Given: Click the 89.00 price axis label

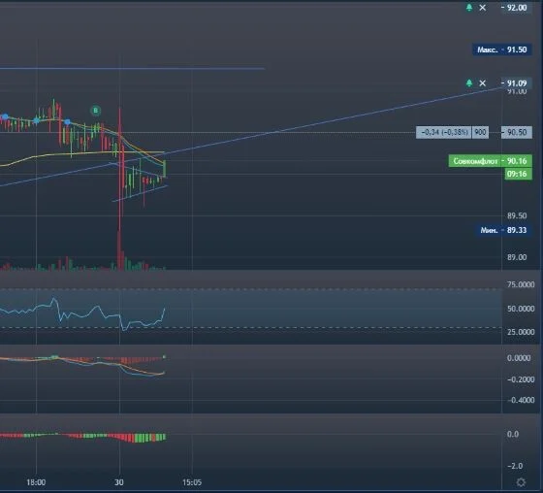Looking at the screenshot, I should click(517, 257).
